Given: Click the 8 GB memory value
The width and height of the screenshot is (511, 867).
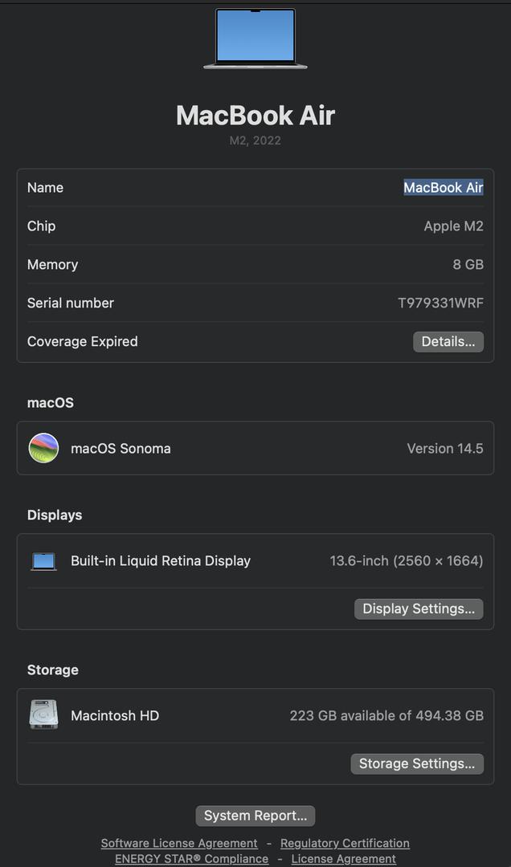Looking at the screenshot, I should point(468,265).
